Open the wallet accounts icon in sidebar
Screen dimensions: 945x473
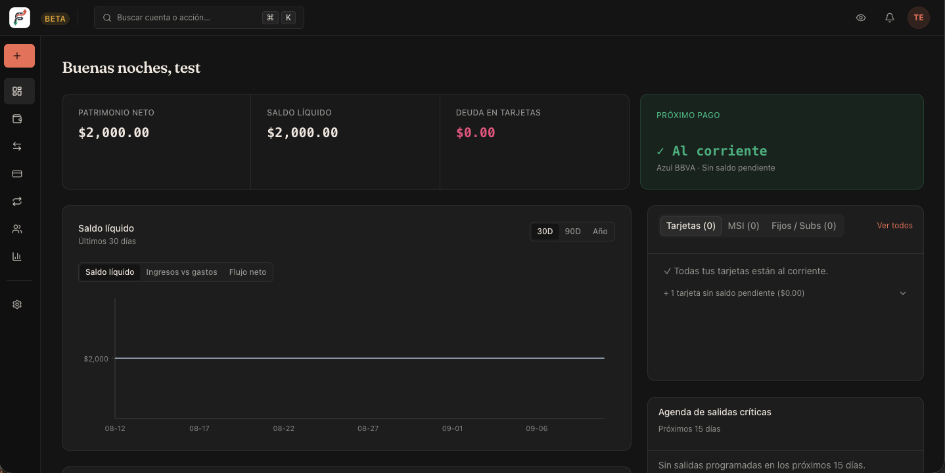pyautogui.click(x=17, y=119)
